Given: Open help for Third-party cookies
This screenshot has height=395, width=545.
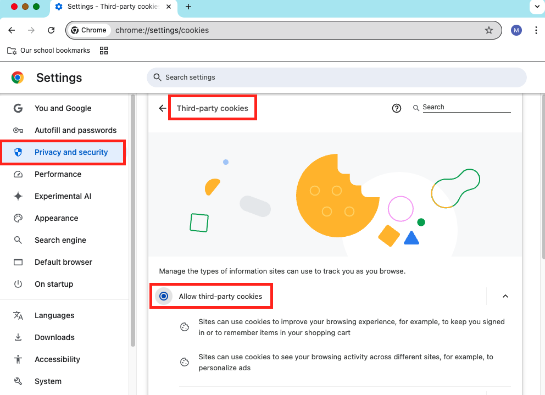Looking at the screenshot, I should pos(396,108).
